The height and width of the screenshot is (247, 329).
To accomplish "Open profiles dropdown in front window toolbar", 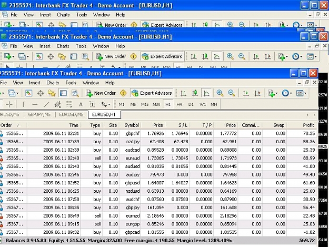I will [x=13, y=93].
